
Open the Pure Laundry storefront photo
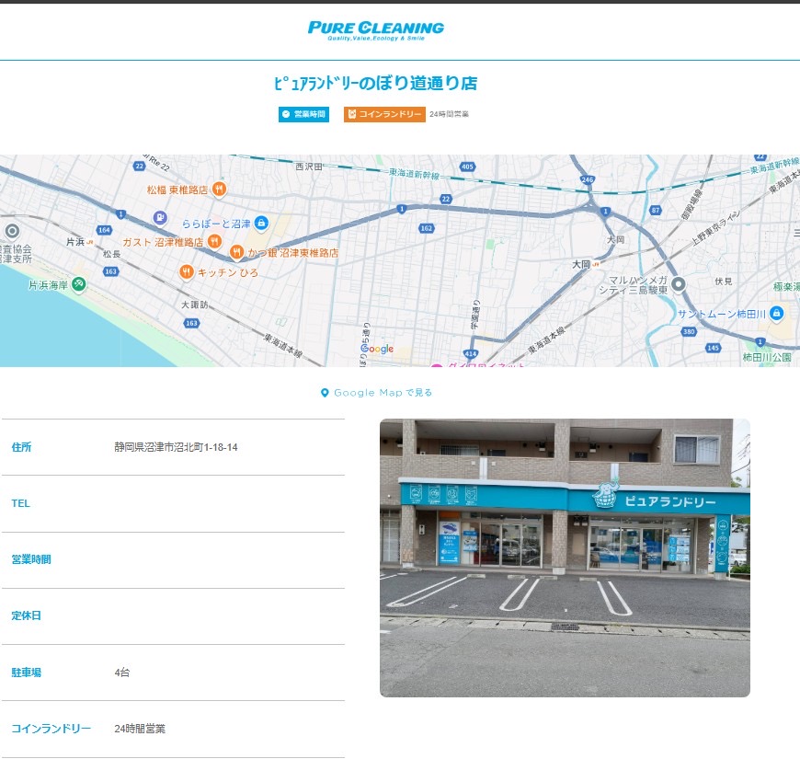(x=565, y=558)
